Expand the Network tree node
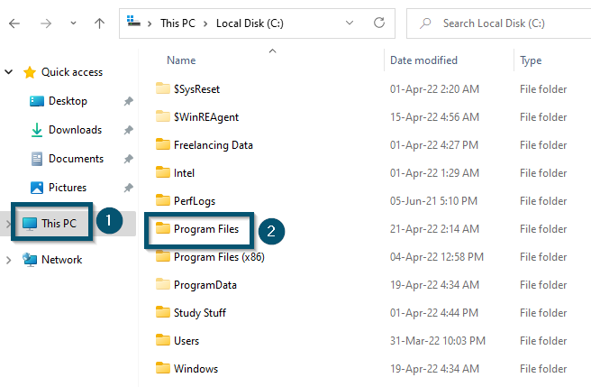The height and width of the screenshot is (387, 591). pyautogui.click(x=8, y=260)
